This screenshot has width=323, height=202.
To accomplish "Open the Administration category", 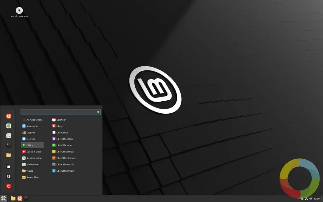I will click(32, 158).
